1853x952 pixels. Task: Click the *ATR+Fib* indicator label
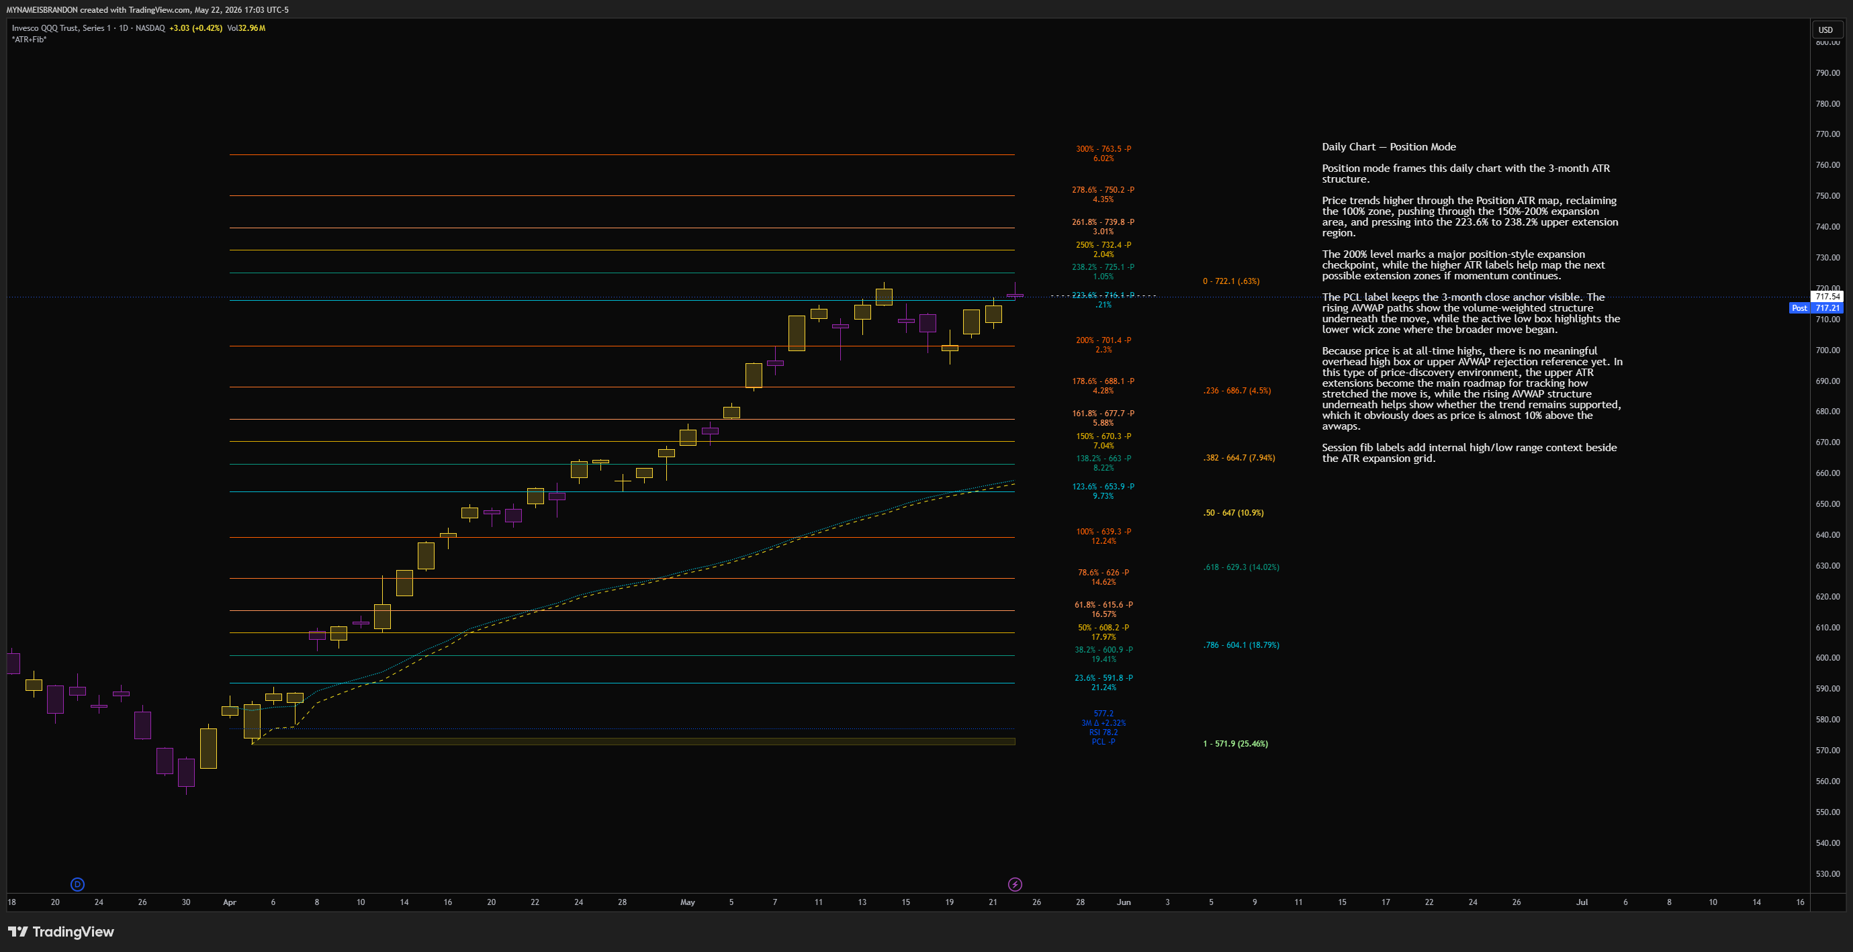click(x=30, y=40)
